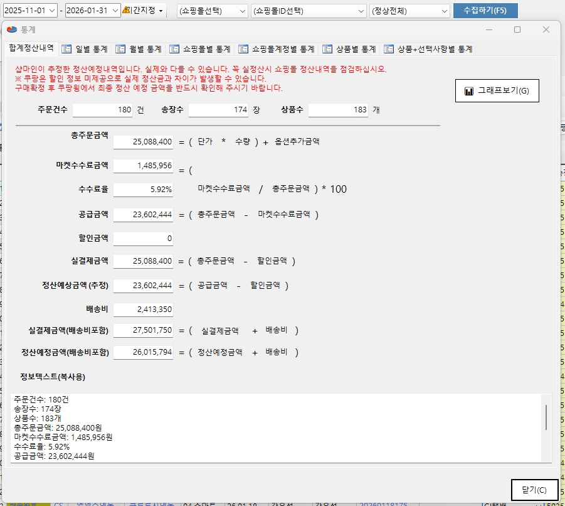Click the 총주문금액 value field
The width and height of the screenshot is (565, 506).
pos(143,143)
